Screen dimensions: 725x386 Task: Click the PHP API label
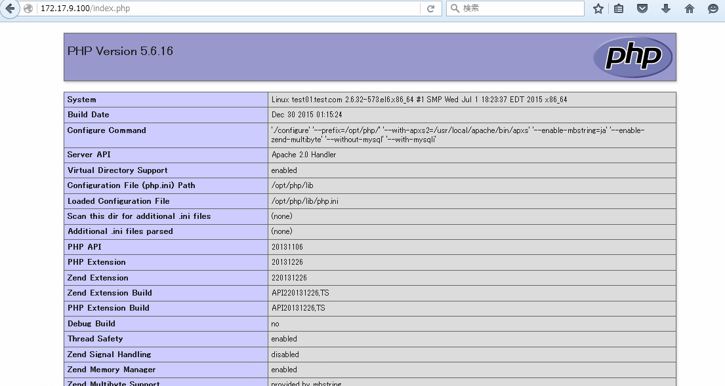coord(84,246)
